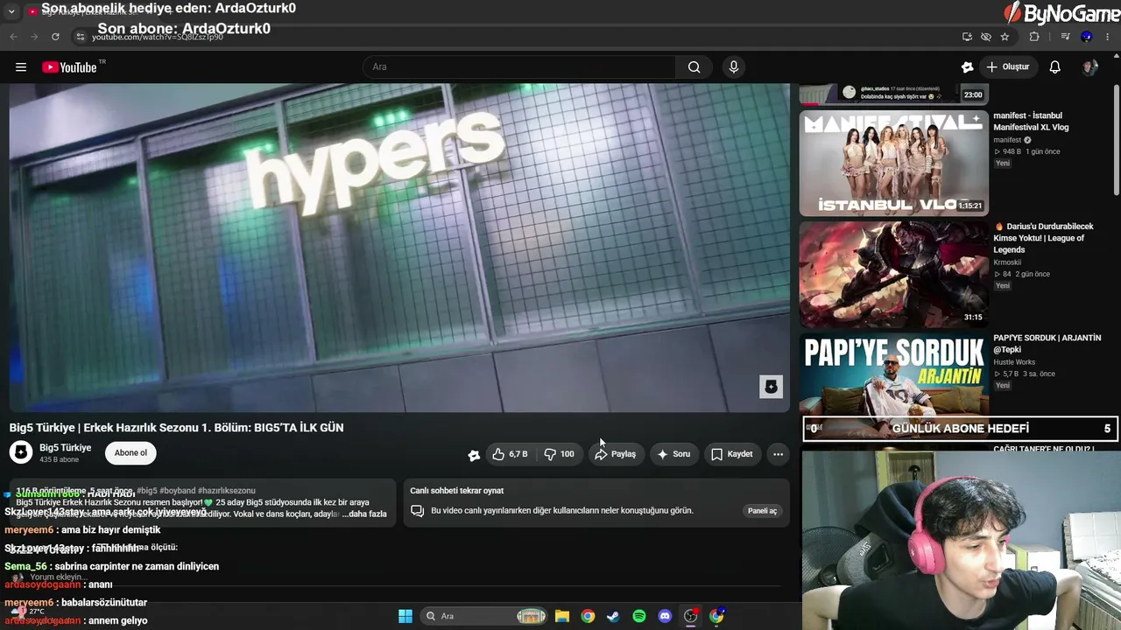The height and width of the screenshot is (630, 1121).
Task: Click the channel name "Hustle Works"
Action: coord(1014,362)
